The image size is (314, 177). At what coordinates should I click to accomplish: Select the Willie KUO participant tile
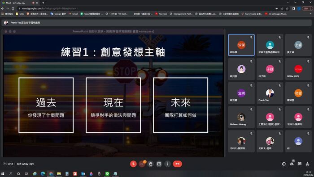click(298, 69)
